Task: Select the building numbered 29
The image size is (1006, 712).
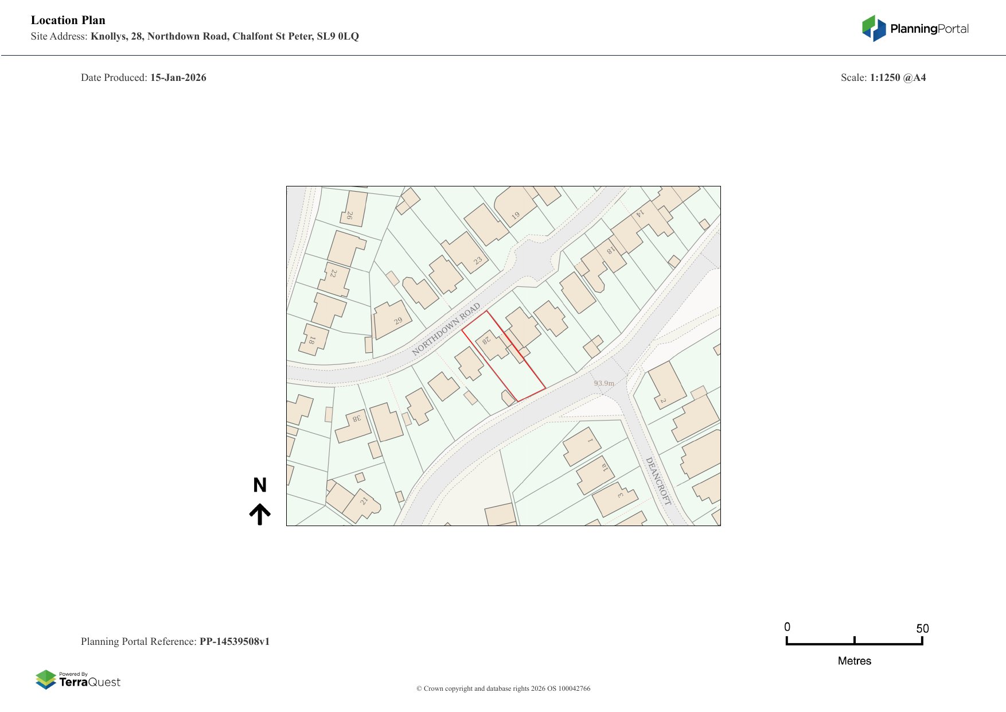Action: [x=392, y=320]
